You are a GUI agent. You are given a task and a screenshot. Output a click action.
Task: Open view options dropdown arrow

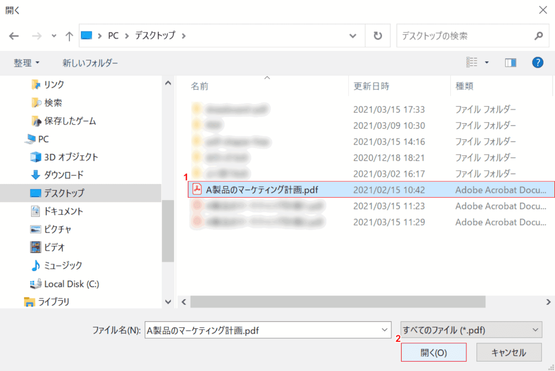487,62
